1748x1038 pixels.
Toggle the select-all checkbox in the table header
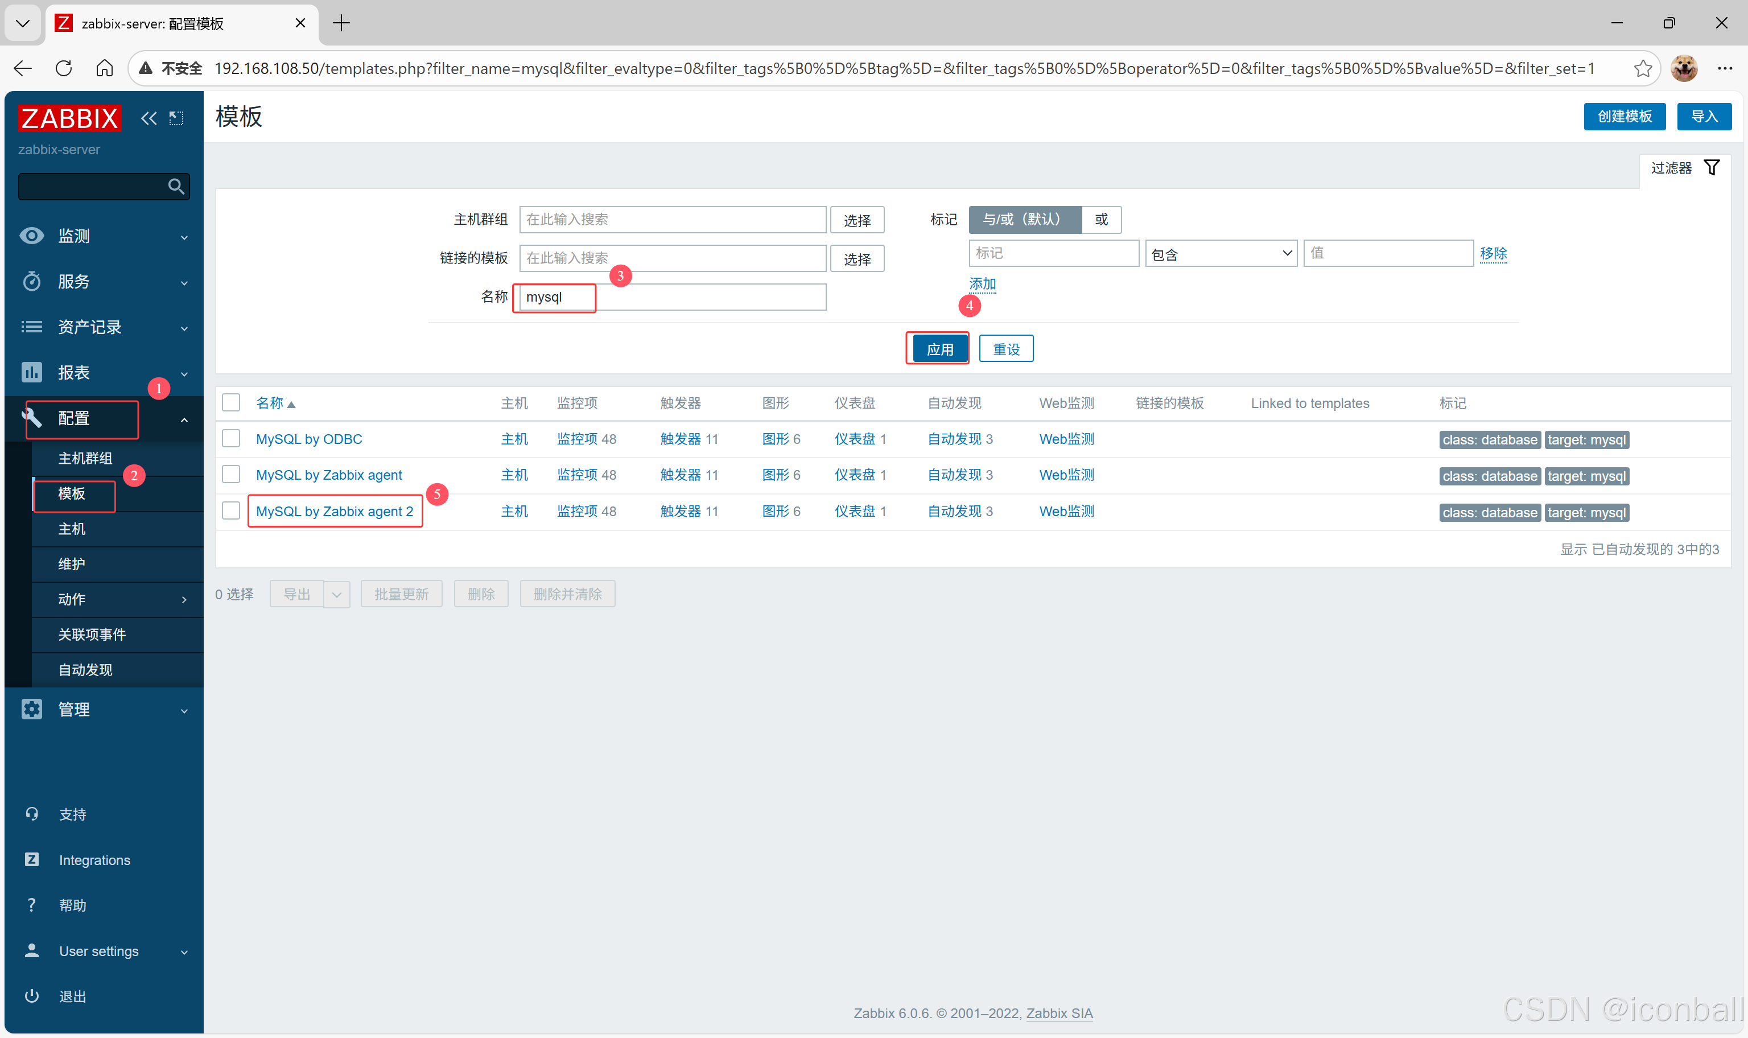pyautogui.click(x=231, y=403)
